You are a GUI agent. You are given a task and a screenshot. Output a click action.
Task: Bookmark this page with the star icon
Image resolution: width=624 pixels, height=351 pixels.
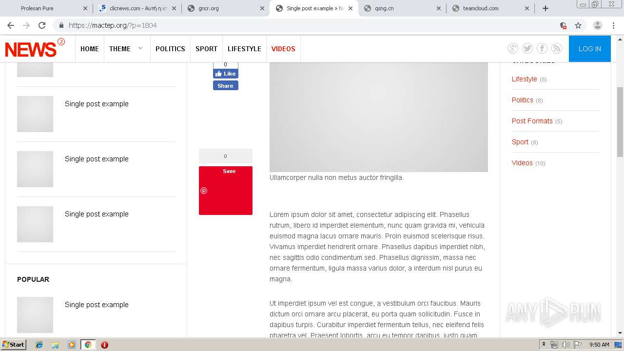coord(578,25)
